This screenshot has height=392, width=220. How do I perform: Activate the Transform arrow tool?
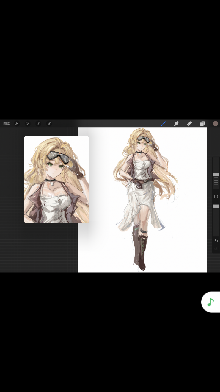coord(49,124)
